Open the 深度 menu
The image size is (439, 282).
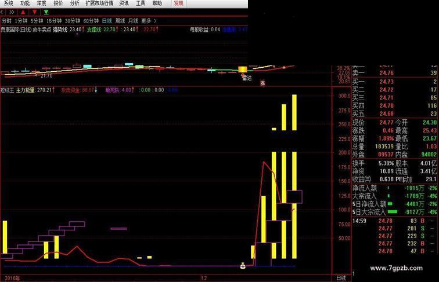point(41,3)
